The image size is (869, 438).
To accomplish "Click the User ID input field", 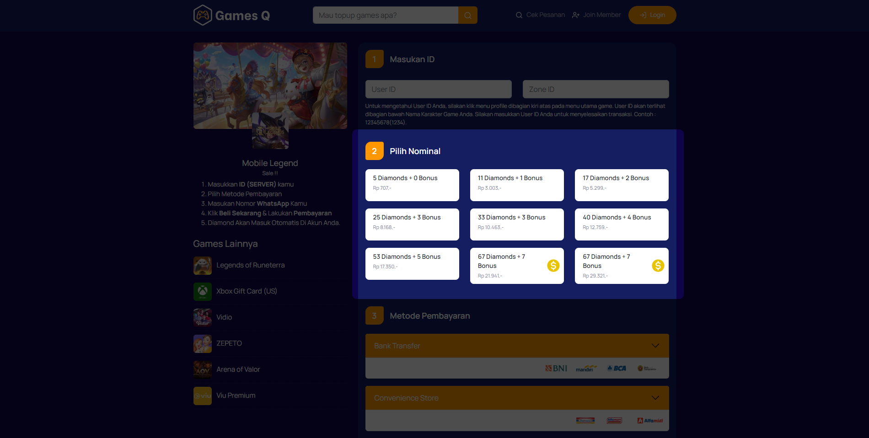I will point(439,89).
